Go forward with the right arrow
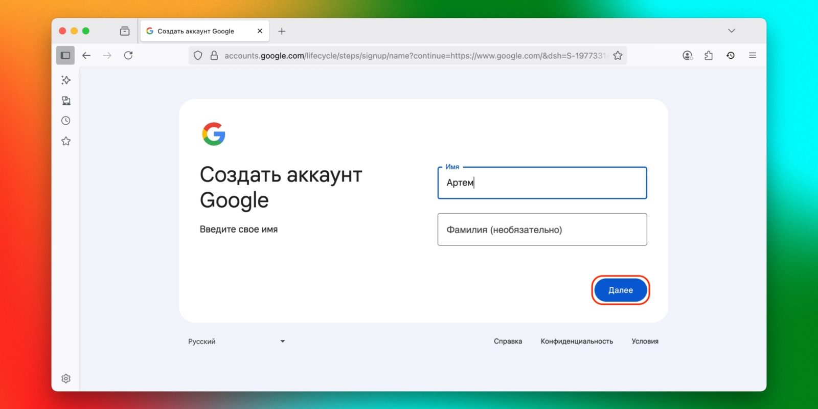 pyautogui.click(x=107, y=55)
